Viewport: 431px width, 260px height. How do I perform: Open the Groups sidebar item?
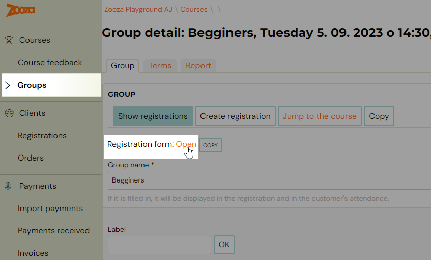[x=51, y=85]
